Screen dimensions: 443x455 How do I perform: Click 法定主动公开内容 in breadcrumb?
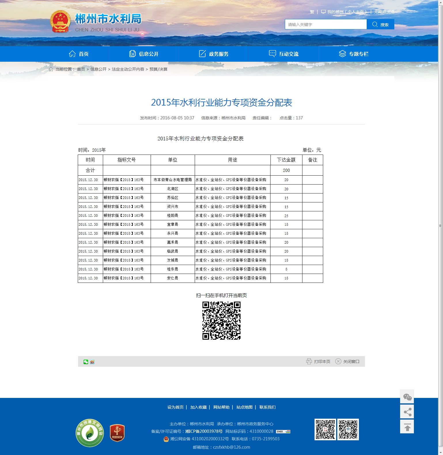point(128,69)
